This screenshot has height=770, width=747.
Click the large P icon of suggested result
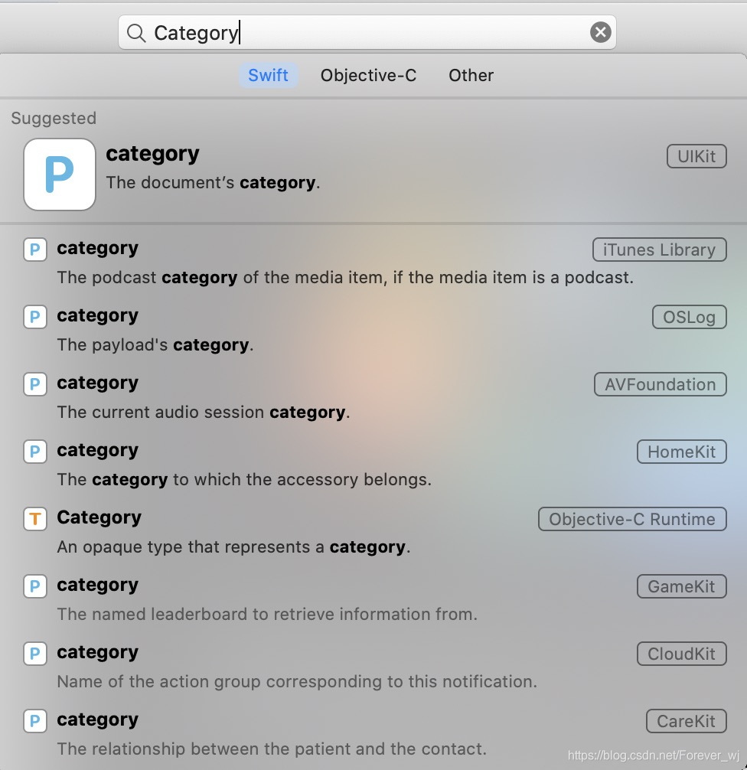click(60, 175)
